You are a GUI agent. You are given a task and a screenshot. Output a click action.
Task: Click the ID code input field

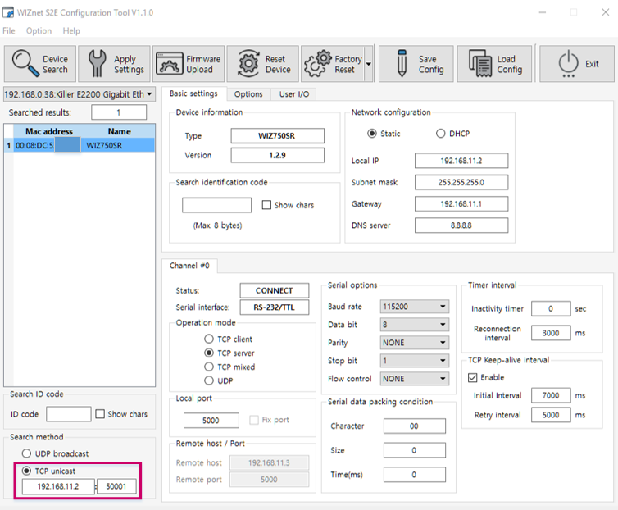click(69, 414)
